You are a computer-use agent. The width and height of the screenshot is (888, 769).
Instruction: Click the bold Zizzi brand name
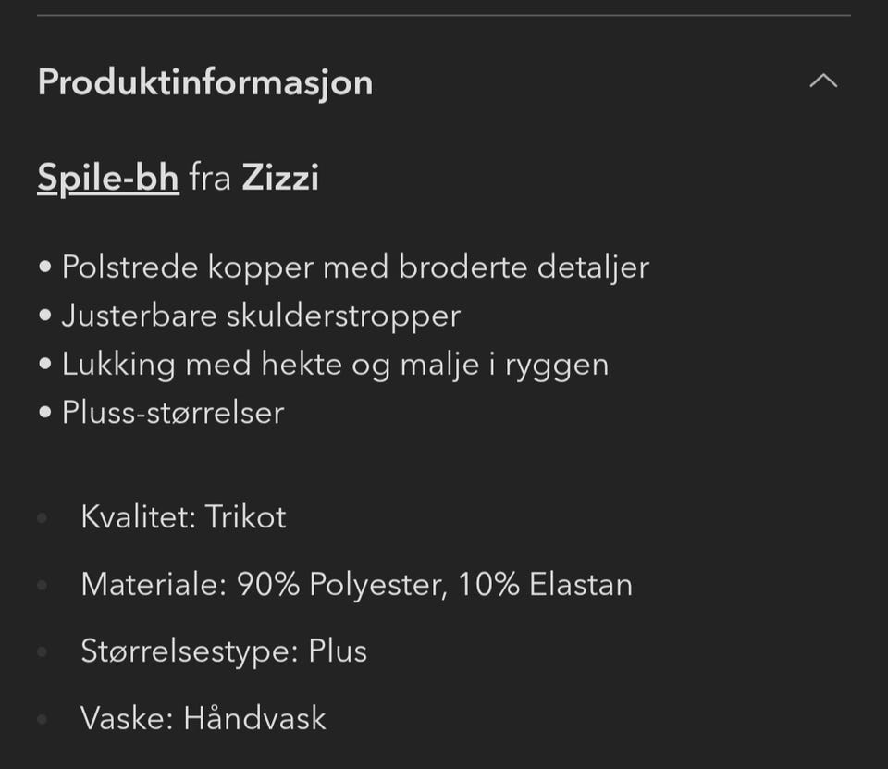pos(280,178)
